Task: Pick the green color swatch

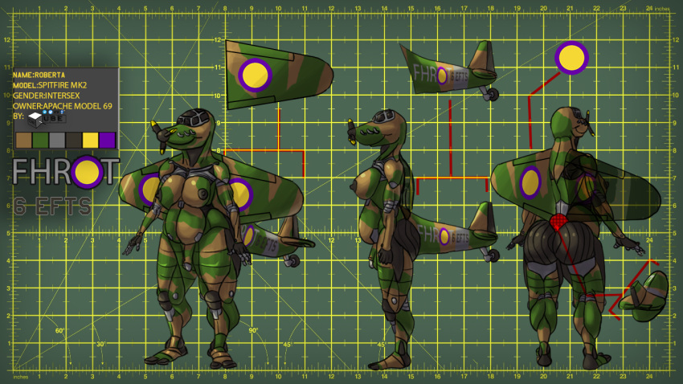Action: click(39, 140)
